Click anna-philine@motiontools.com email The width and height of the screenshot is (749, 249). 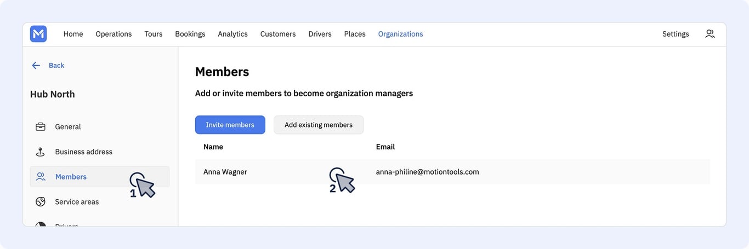tap(428, 172)
